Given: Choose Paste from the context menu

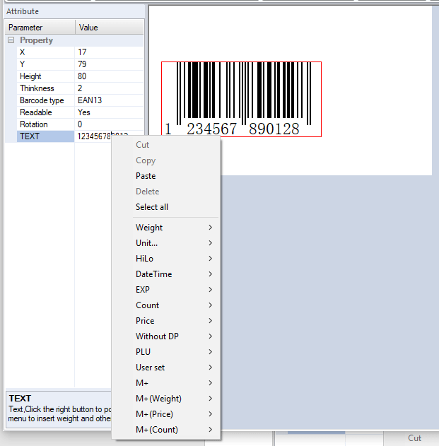Looking at the screenshot, I should pos(165,176).
